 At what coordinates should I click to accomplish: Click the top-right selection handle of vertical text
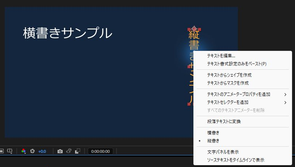[200, 29]
